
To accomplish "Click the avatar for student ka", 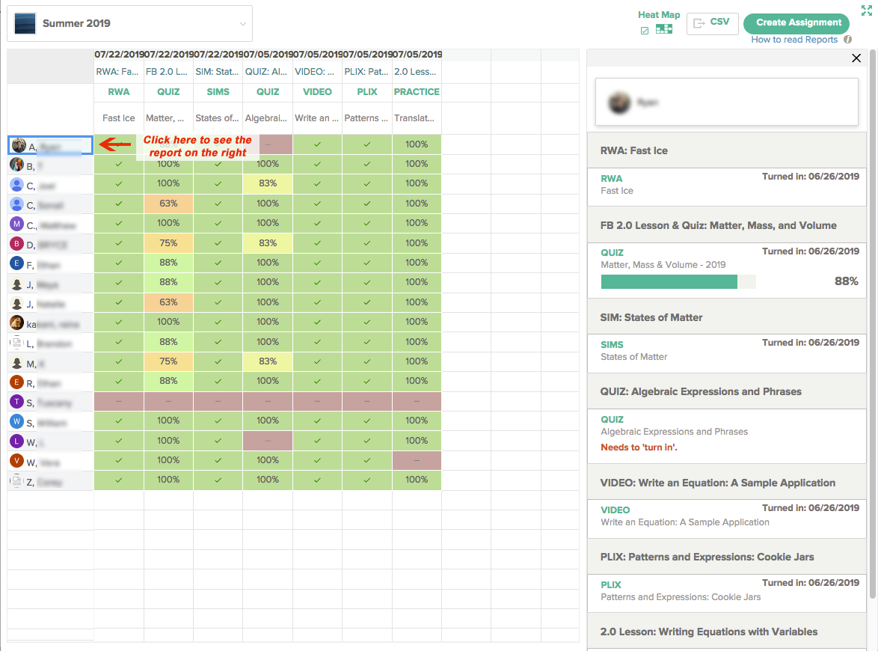I will [16, 323].
